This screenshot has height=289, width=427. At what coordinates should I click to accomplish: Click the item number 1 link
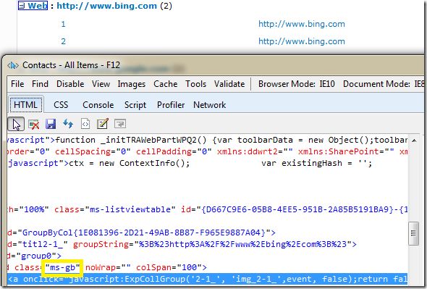click(63, 25)
